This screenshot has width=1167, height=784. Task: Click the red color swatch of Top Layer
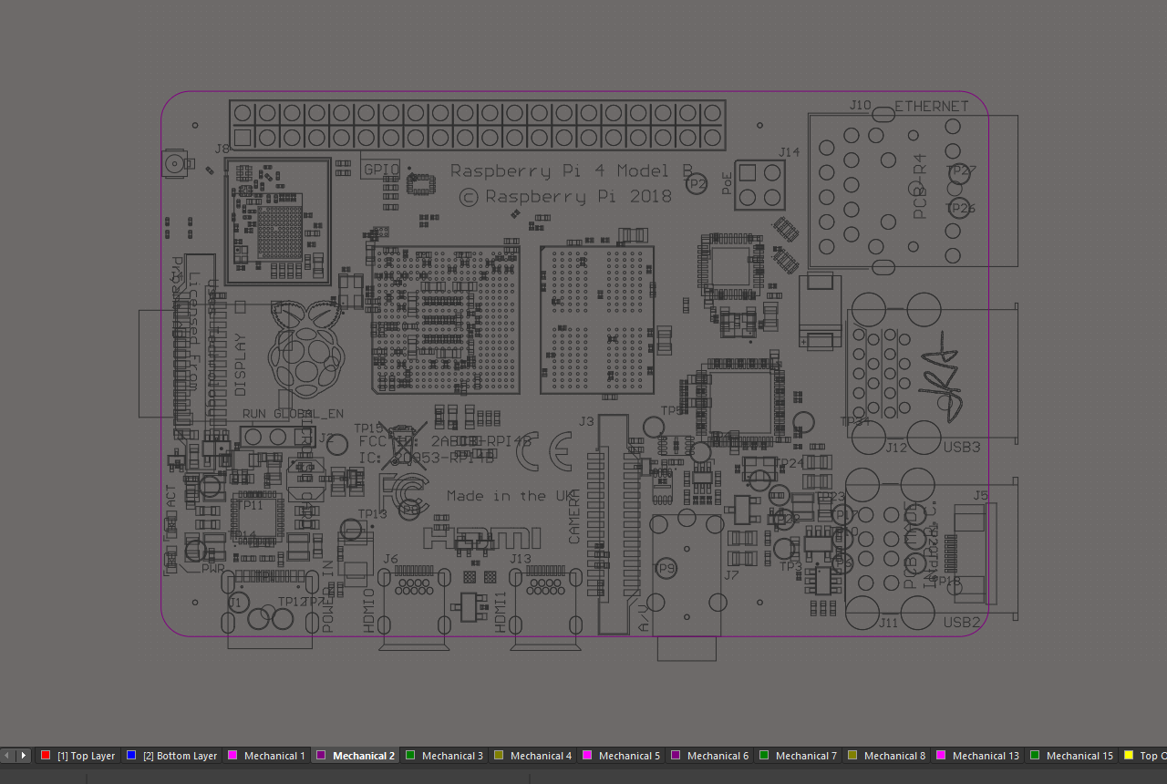point(45,755)
